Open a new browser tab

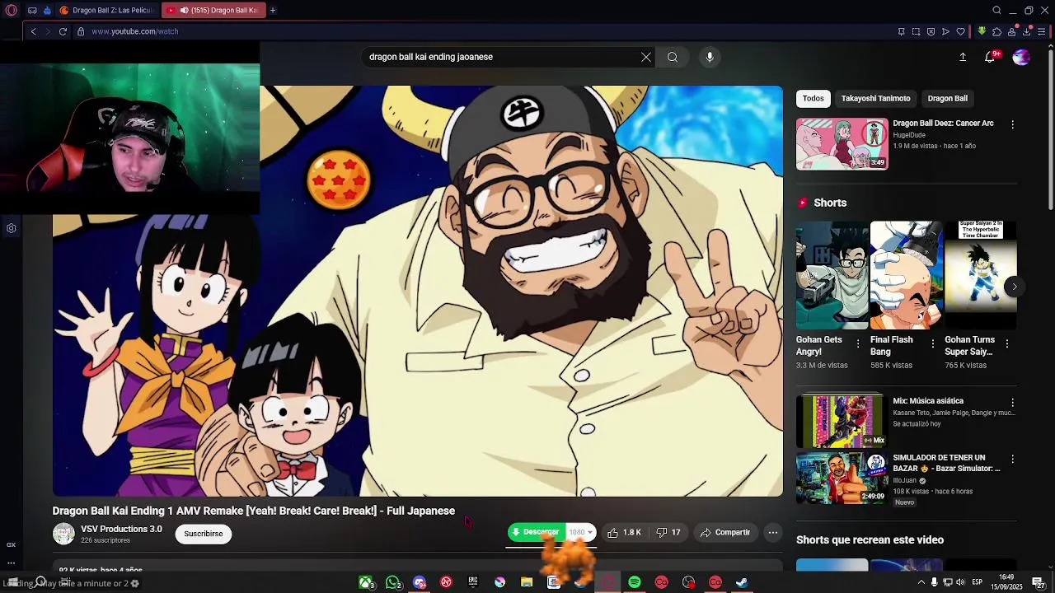273,10
